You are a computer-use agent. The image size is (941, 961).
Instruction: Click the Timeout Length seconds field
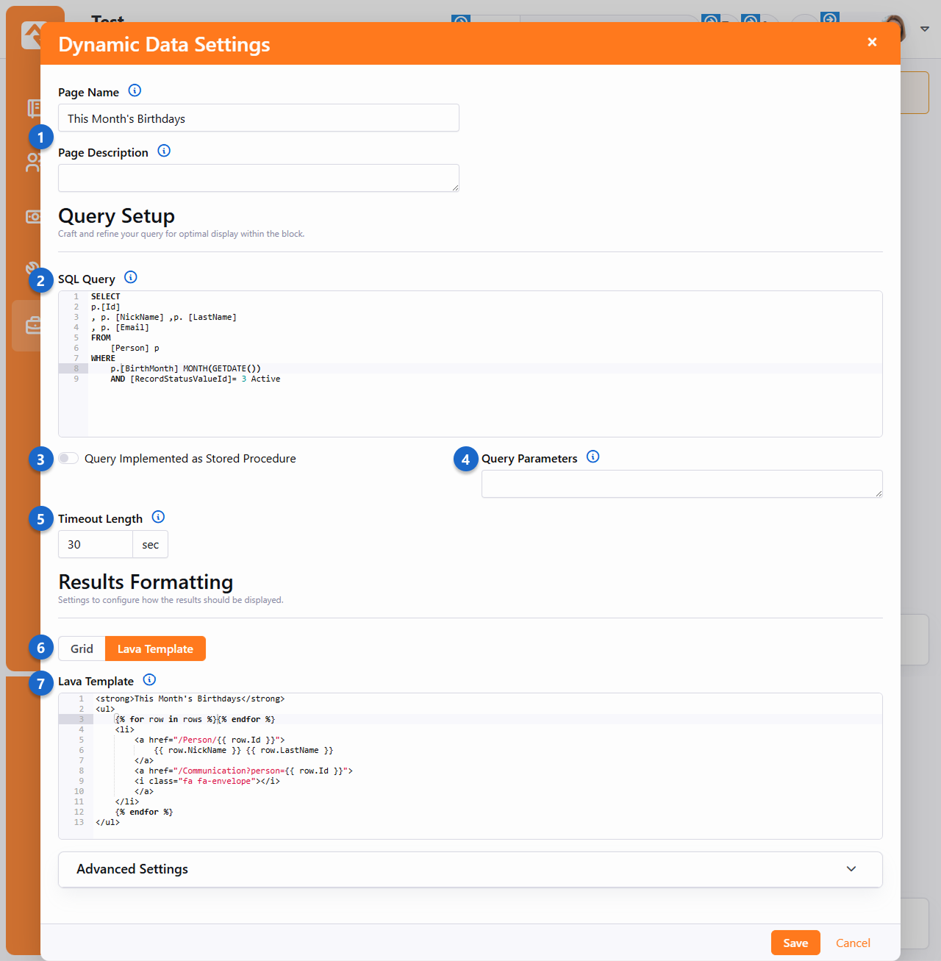click(96, 545)
